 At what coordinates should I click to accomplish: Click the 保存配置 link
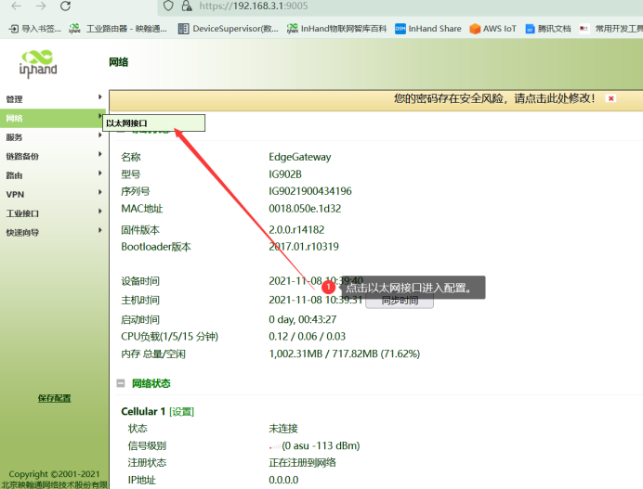54,398
